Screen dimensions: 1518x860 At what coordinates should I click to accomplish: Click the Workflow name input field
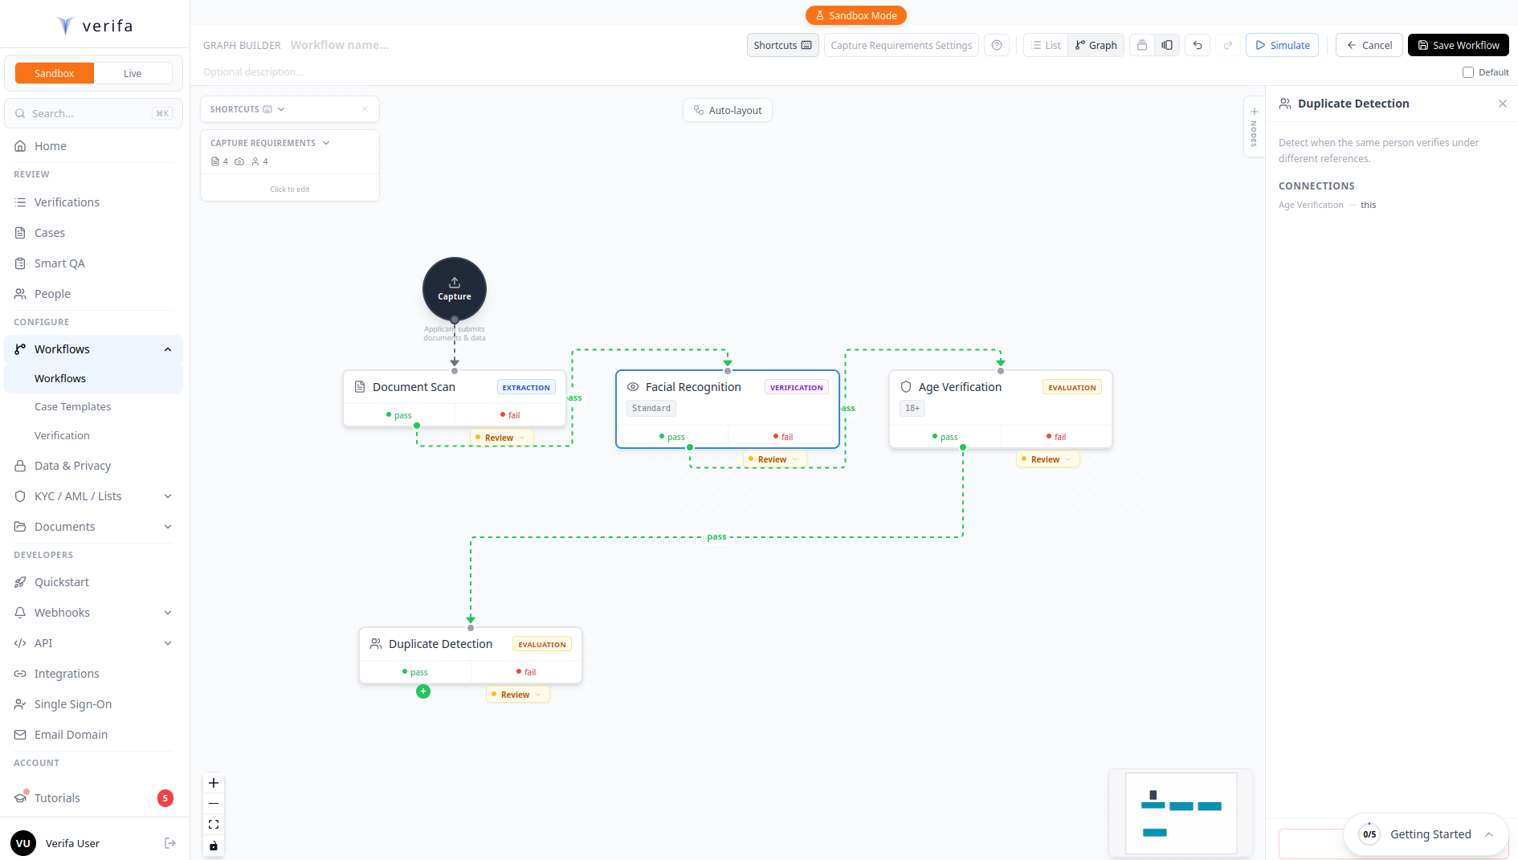[339, 45]
